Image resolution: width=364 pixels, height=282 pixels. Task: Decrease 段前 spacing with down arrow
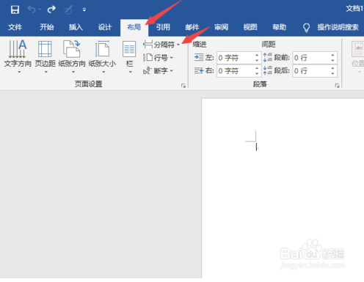[332, 60]
